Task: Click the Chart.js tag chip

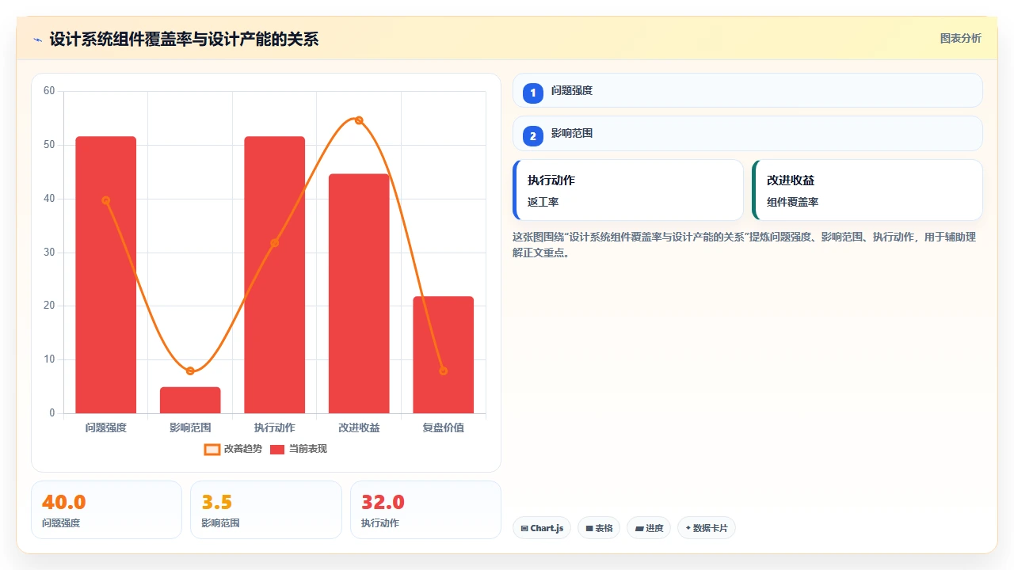Action: point(542,528)
